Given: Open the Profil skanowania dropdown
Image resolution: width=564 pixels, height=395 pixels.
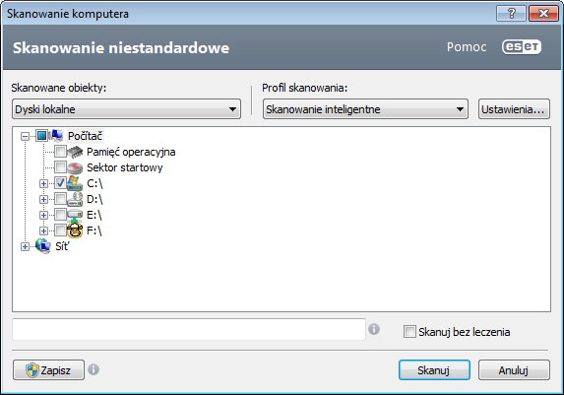Looking at the screenshot, I should (x=365, y=109).
